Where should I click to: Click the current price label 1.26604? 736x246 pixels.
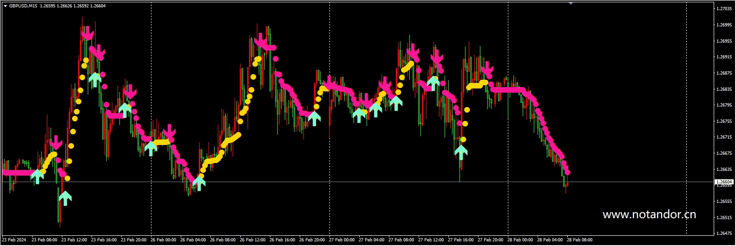(x=724, y=182)
